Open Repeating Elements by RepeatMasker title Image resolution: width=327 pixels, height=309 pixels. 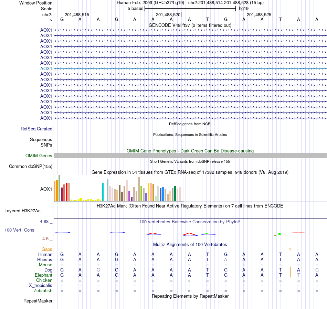point(190,296)
